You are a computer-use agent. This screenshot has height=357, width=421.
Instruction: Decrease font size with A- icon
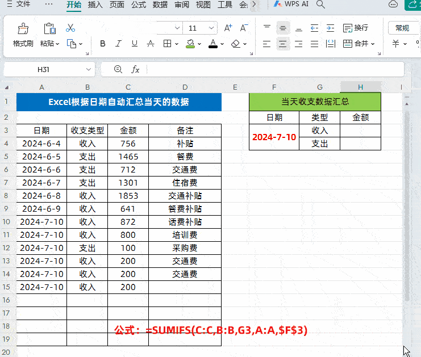[x=244, y=28]
